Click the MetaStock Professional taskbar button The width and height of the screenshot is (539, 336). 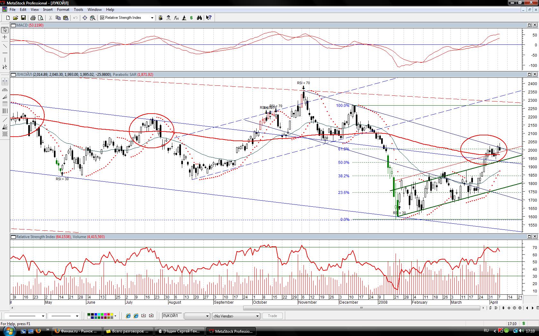231,331
